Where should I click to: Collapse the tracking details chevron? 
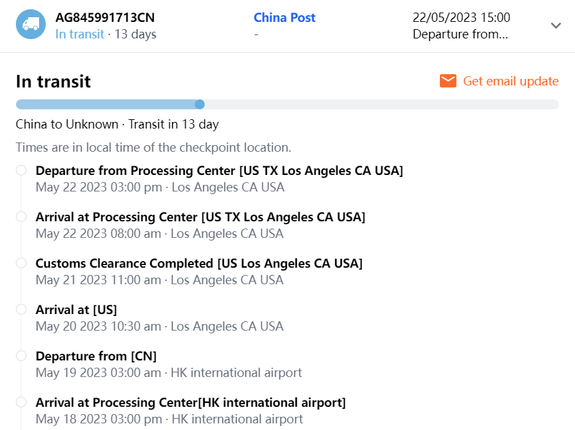pyautogui.click(x=556, y=25)
